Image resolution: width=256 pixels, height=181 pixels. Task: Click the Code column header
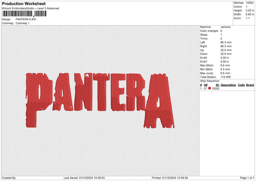[241, 85]
